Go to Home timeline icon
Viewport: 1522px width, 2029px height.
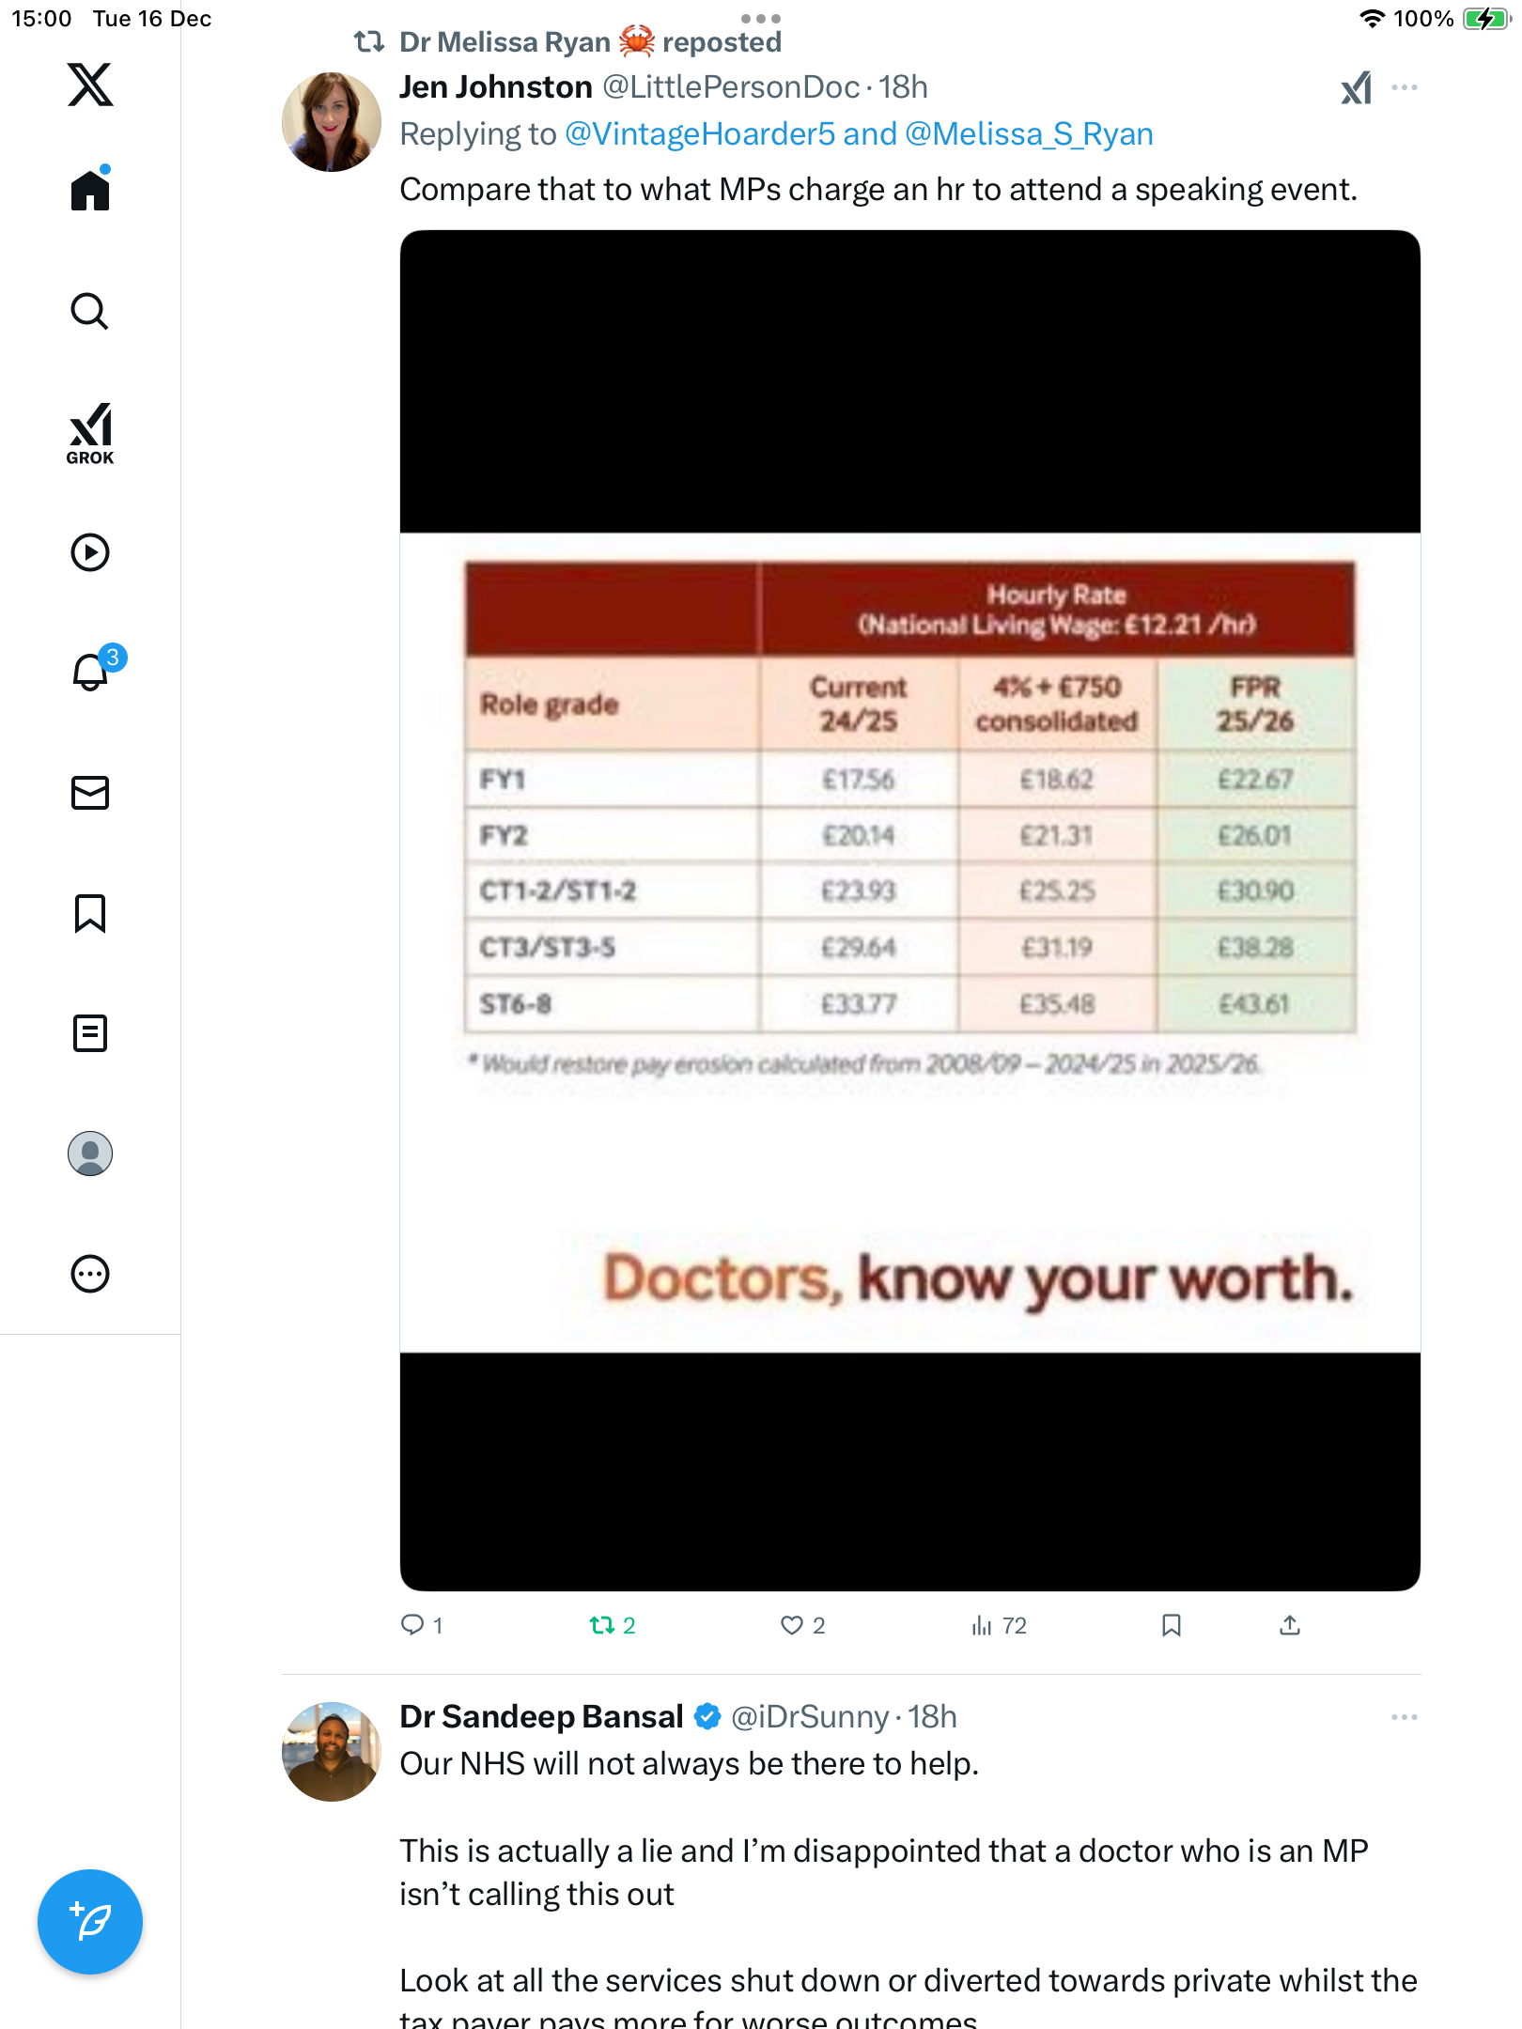tap(90, 189)
